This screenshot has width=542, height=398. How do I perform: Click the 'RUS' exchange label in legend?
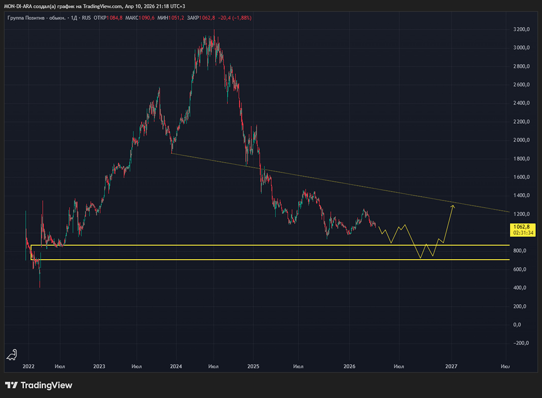(86, 18)
